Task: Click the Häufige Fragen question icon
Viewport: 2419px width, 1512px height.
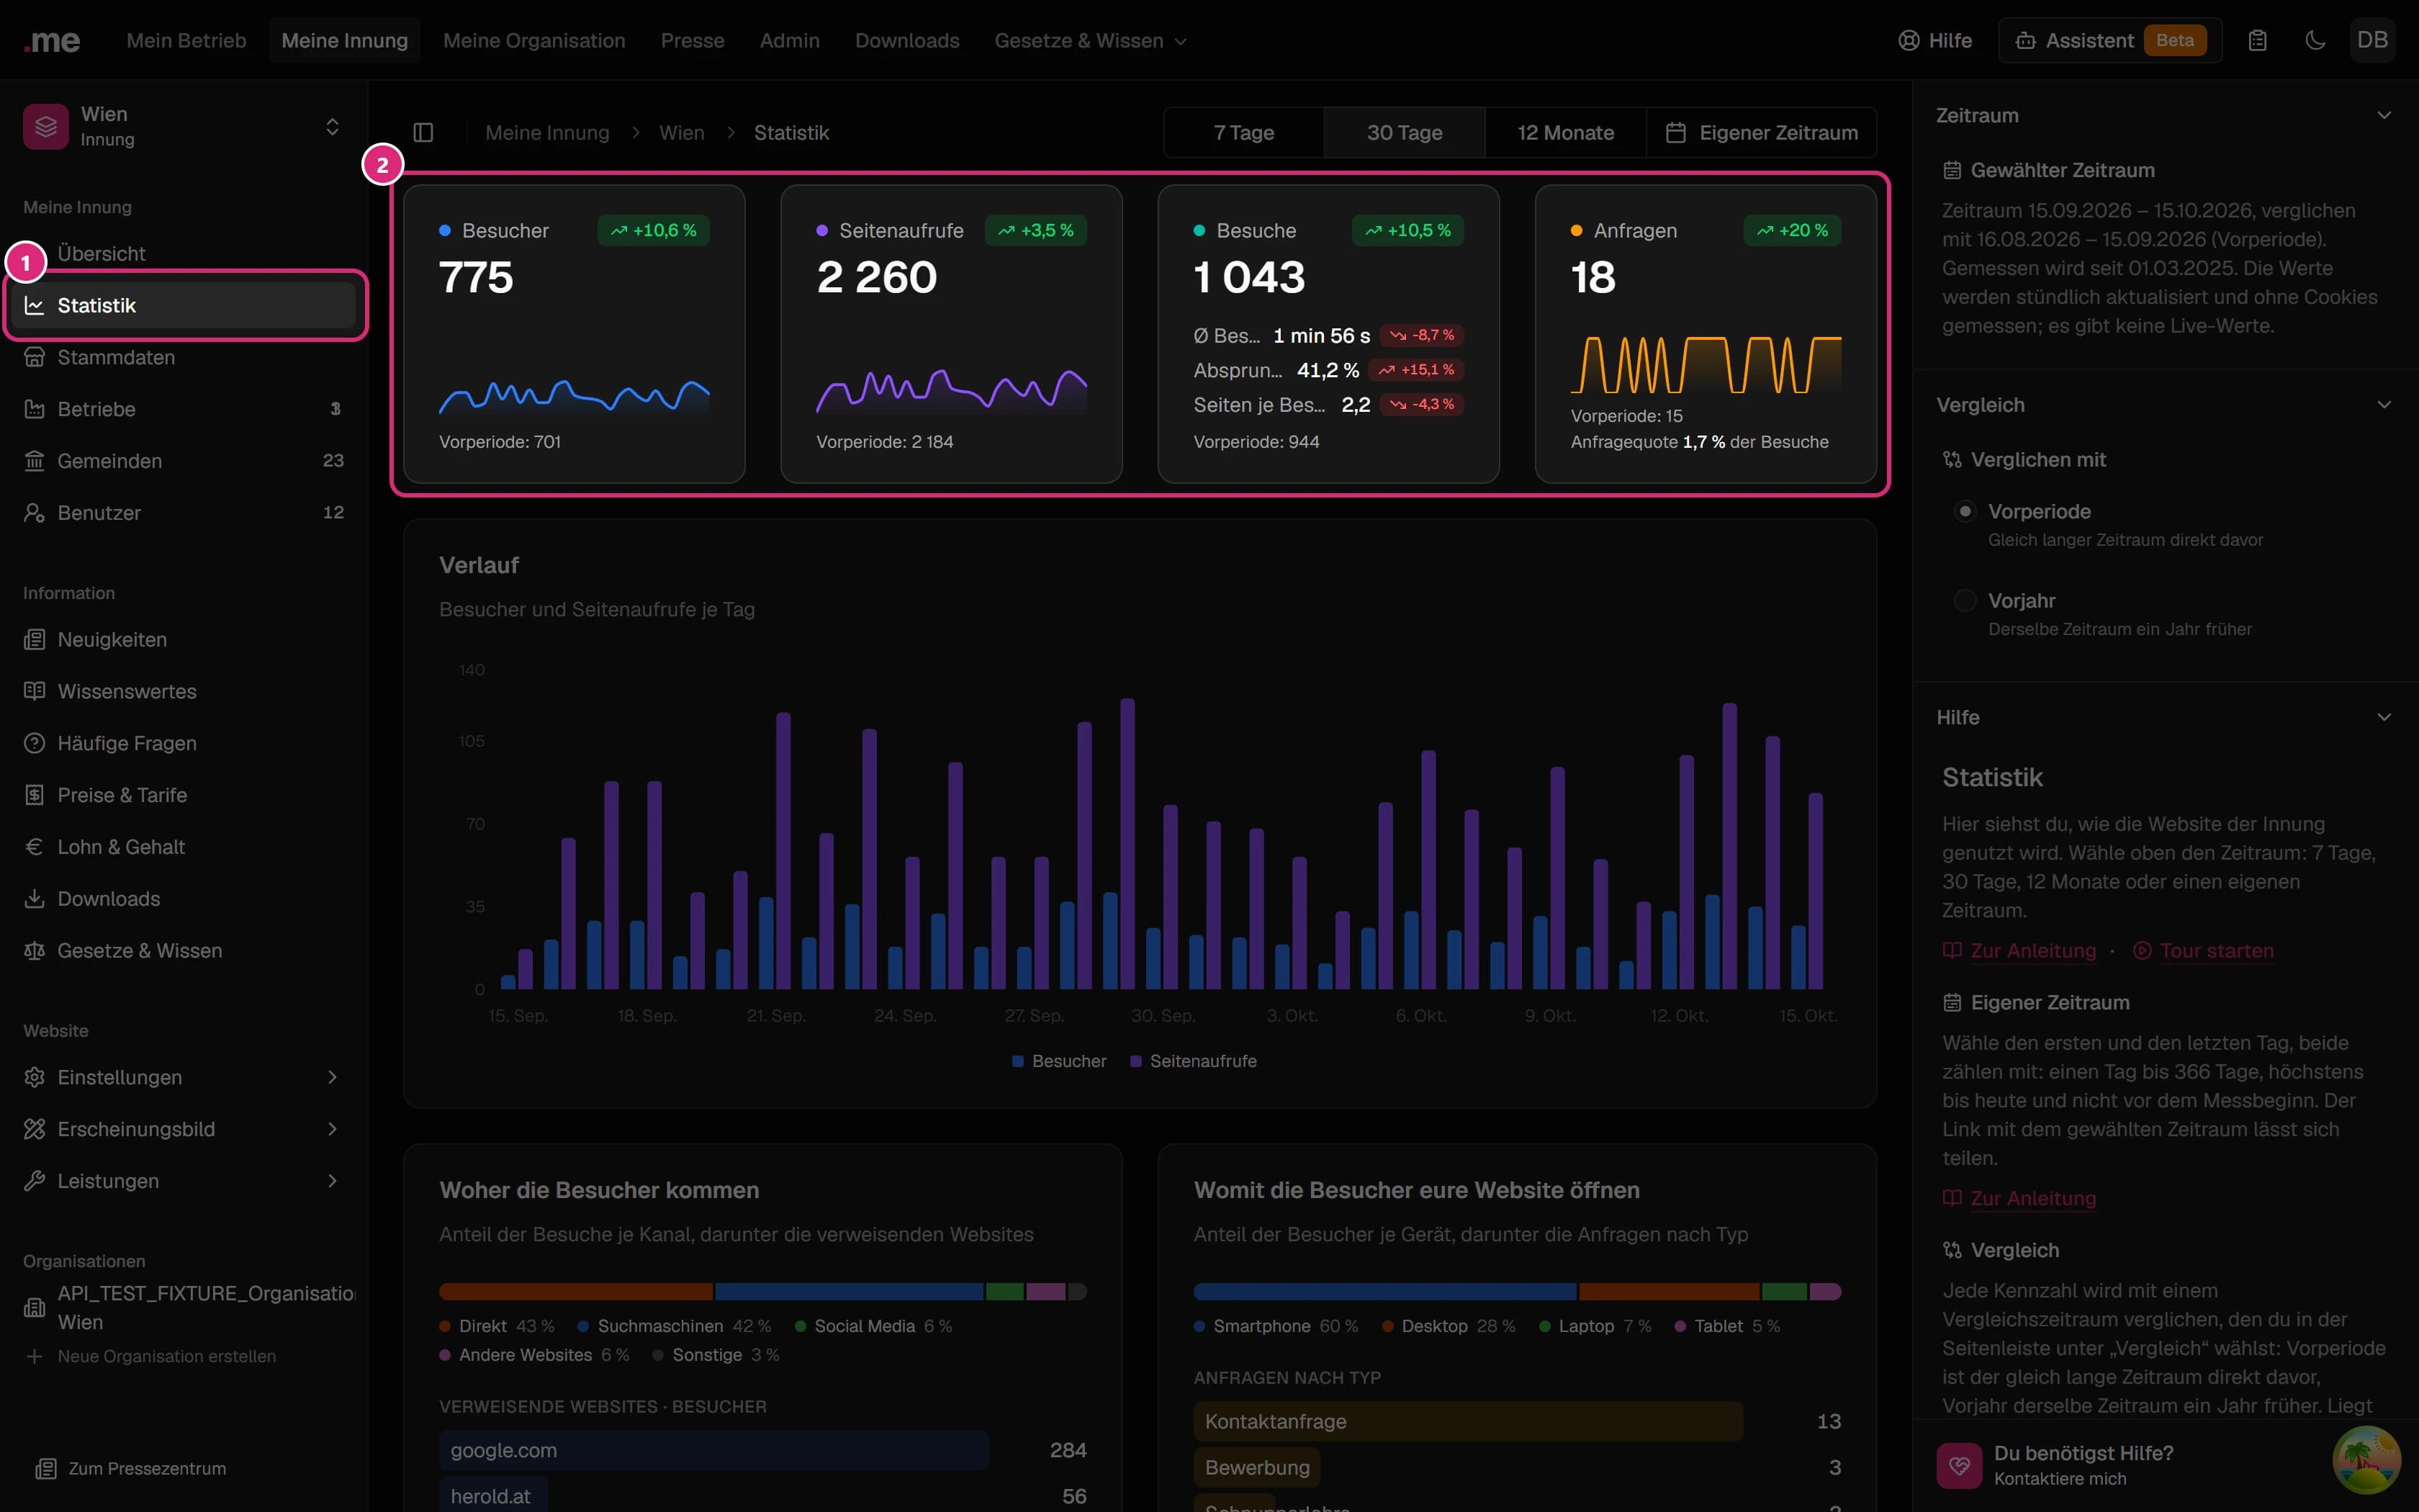Action: coord(35,743)
